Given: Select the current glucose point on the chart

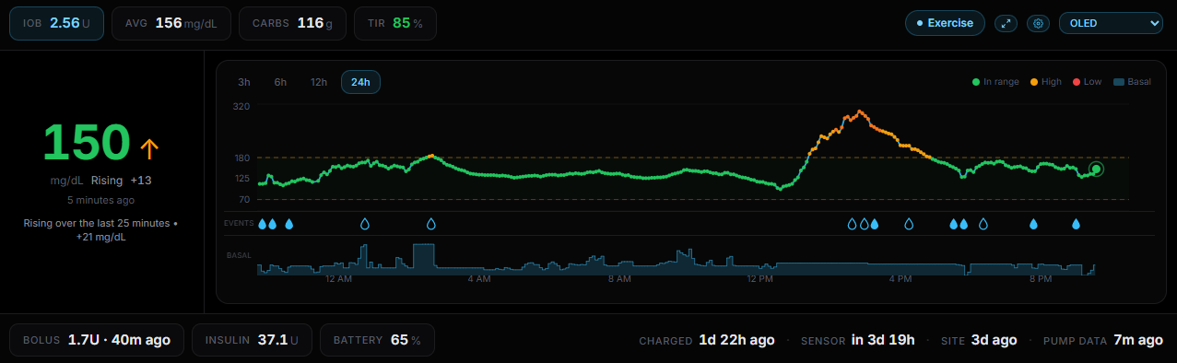Looking at the screenshot, I should pyautogui.click(x=1096, y=169).
